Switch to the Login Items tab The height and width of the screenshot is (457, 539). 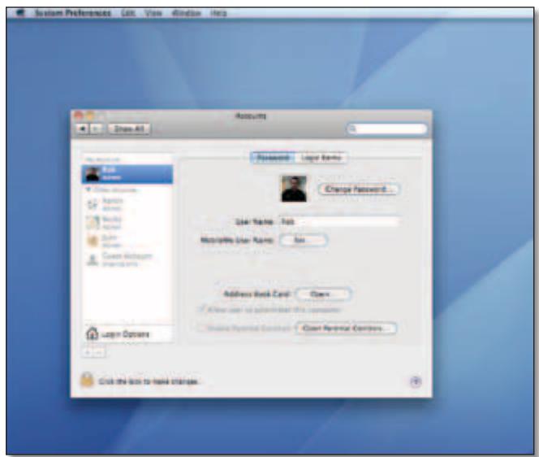321,158
